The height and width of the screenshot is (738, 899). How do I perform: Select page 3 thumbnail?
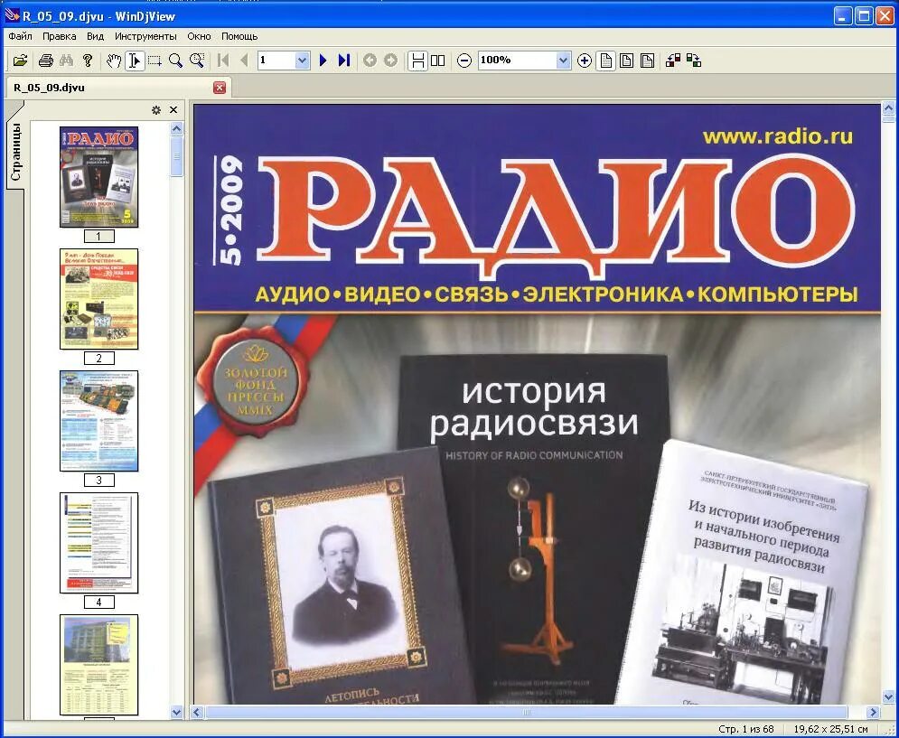(x=99, y=421)
